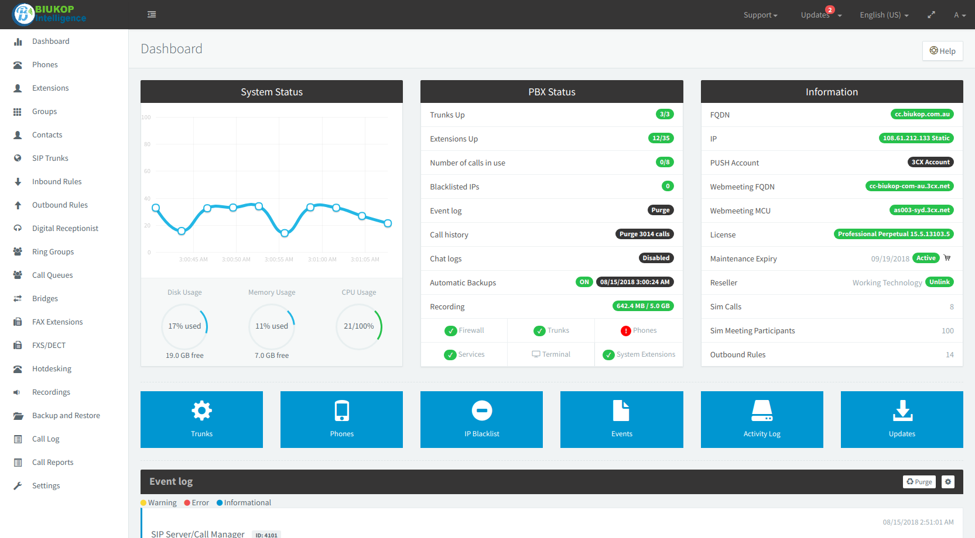Click the shopping cart icon beside Maintenance Expiry
This screenshot has width=975, height=538.
click(x=947, y=258)
